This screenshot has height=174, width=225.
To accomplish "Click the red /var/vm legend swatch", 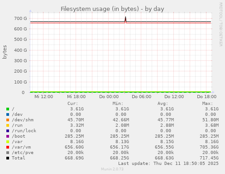I will pos(8,147).
